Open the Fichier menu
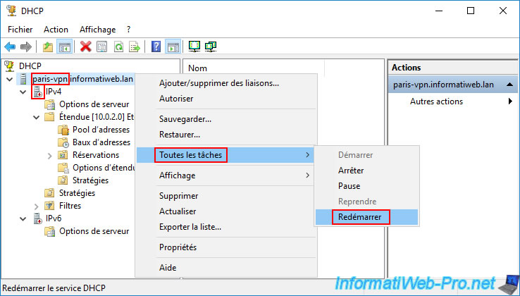 pos(22,30)
